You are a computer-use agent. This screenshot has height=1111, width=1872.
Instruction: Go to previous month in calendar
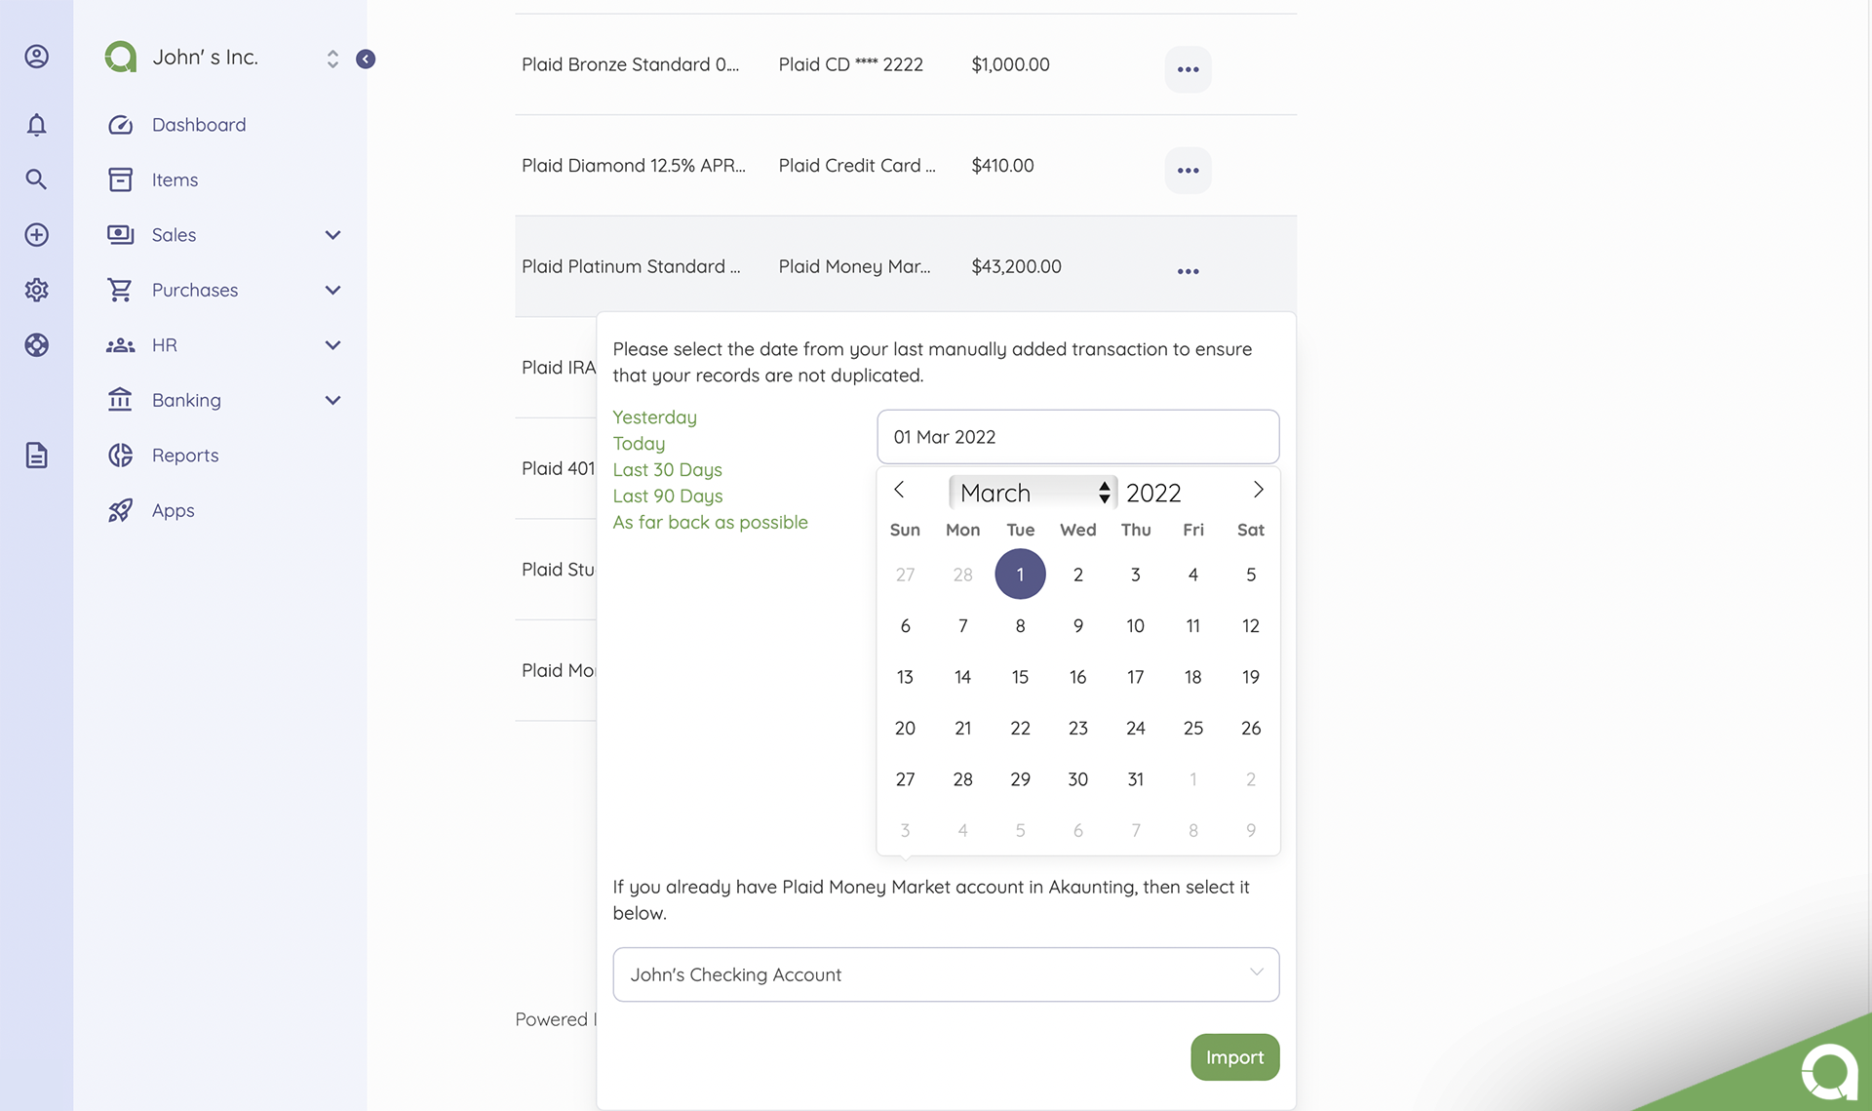tap(899, 490)
